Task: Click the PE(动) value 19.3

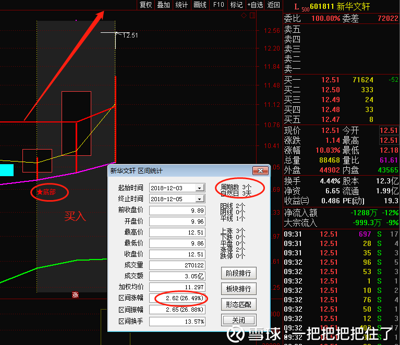Action: [x=391, y=201]
